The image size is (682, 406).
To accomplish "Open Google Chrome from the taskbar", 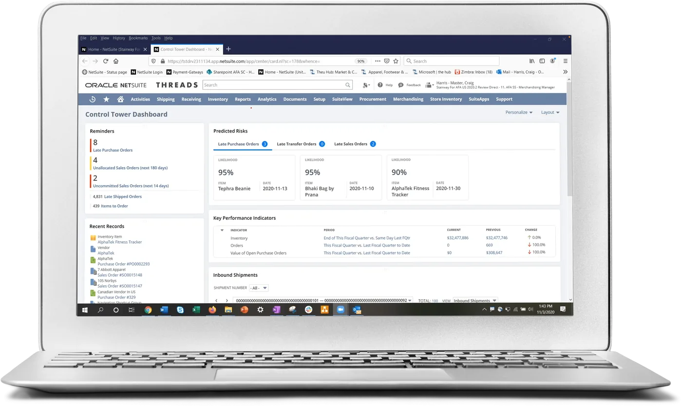I will tap(148, 309).
